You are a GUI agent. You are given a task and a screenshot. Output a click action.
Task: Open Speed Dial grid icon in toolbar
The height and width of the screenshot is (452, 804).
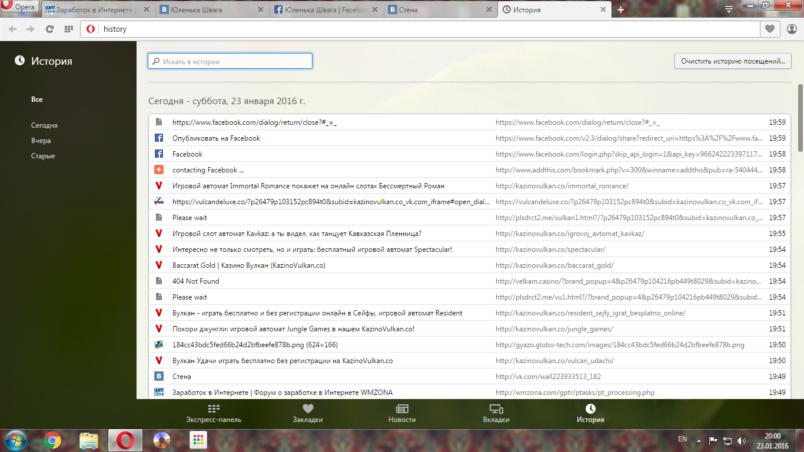(68, 29)
